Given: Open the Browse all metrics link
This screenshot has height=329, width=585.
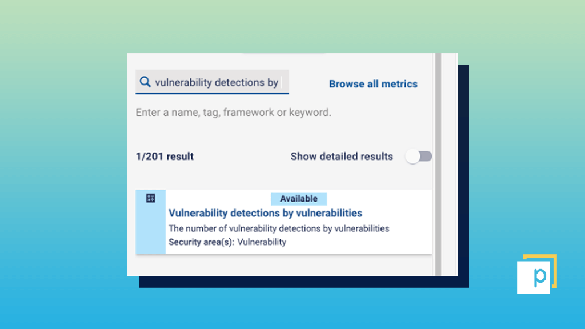Looking at the screenshot, I should (x=373, y=84).
